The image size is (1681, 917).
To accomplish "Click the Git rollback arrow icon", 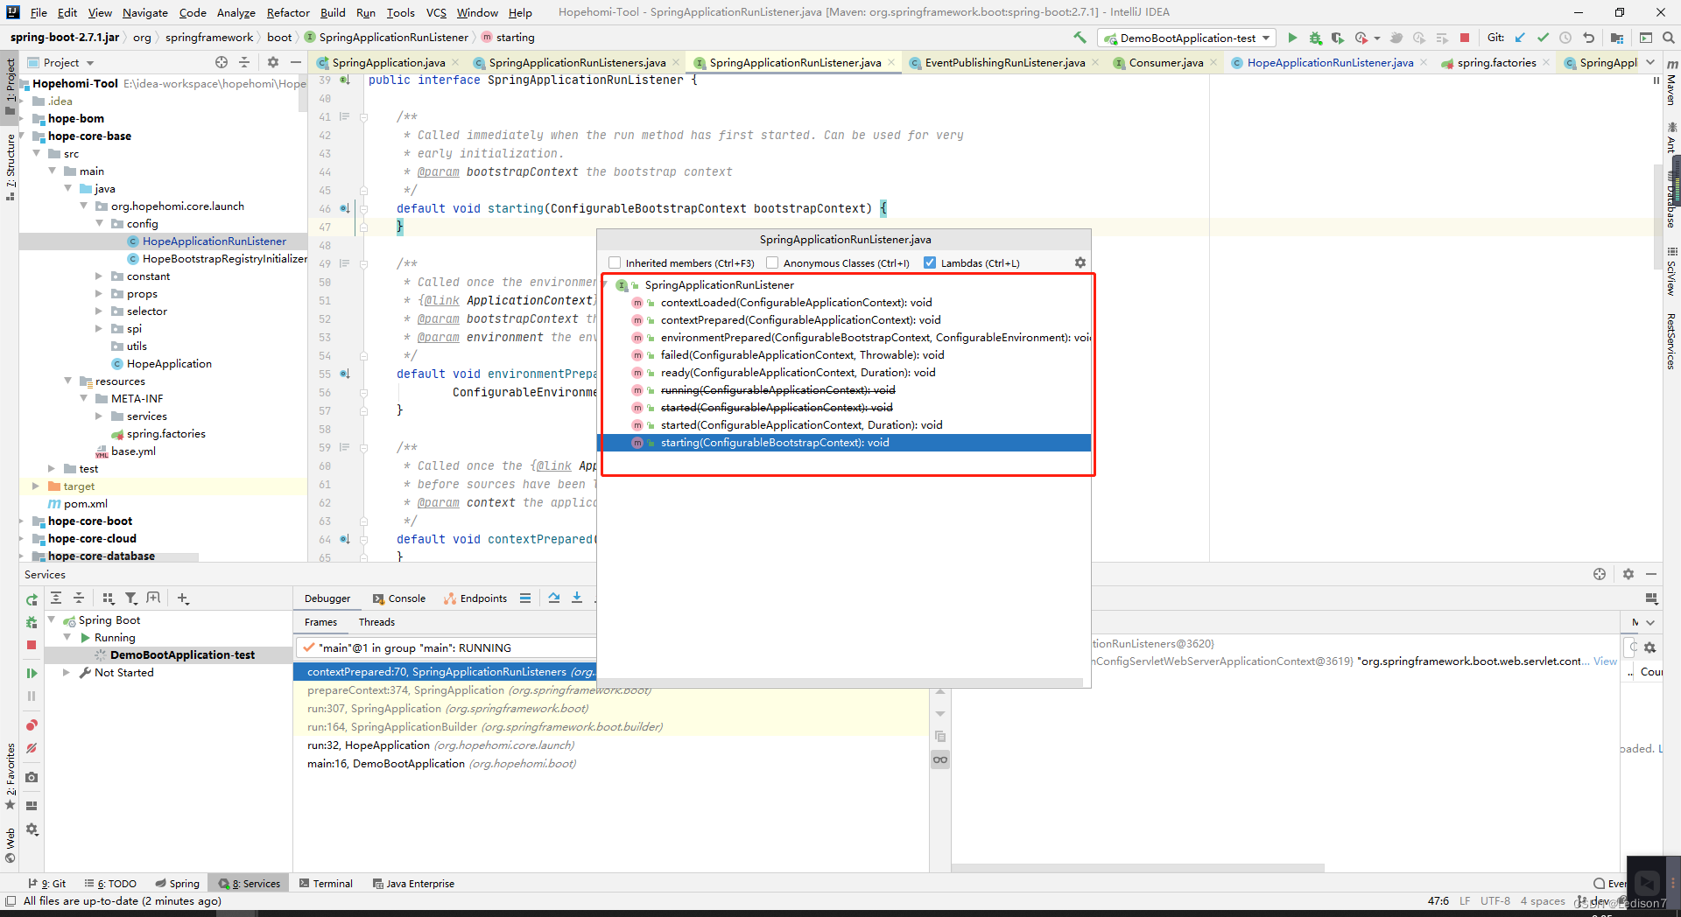I will tap(1588, 38).
